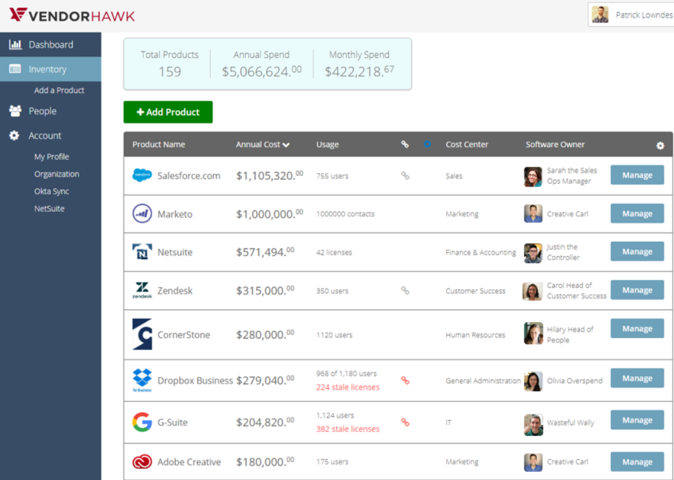
Task: Click the Adobe Creative cloud logo
Action: 142,462
